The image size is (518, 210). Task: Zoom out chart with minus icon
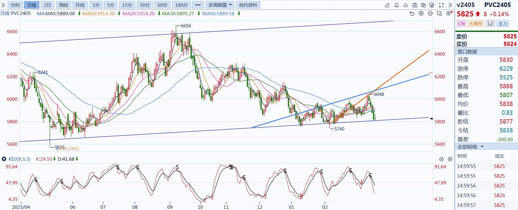pyautogui.click(x=430, y=13)
